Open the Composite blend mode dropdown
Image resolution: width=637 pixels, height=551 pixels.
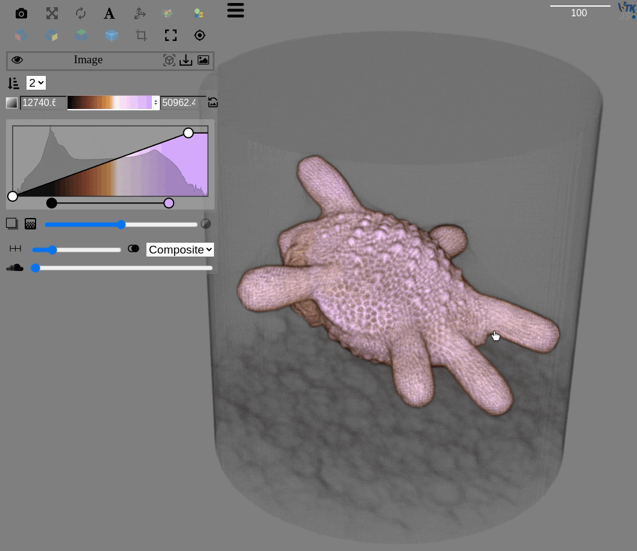point(180,249)
